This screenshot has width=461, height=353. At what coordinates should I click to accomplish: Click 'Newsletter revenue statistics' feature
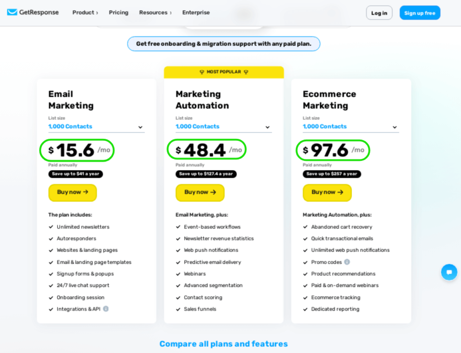point(219,238)
